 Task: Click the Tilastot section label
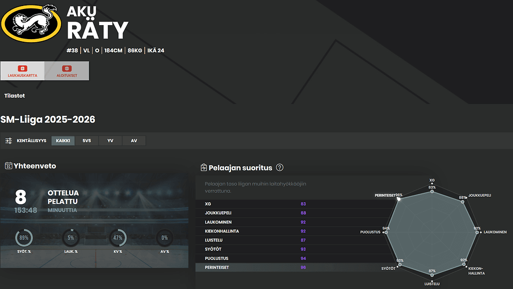(15, 96)
